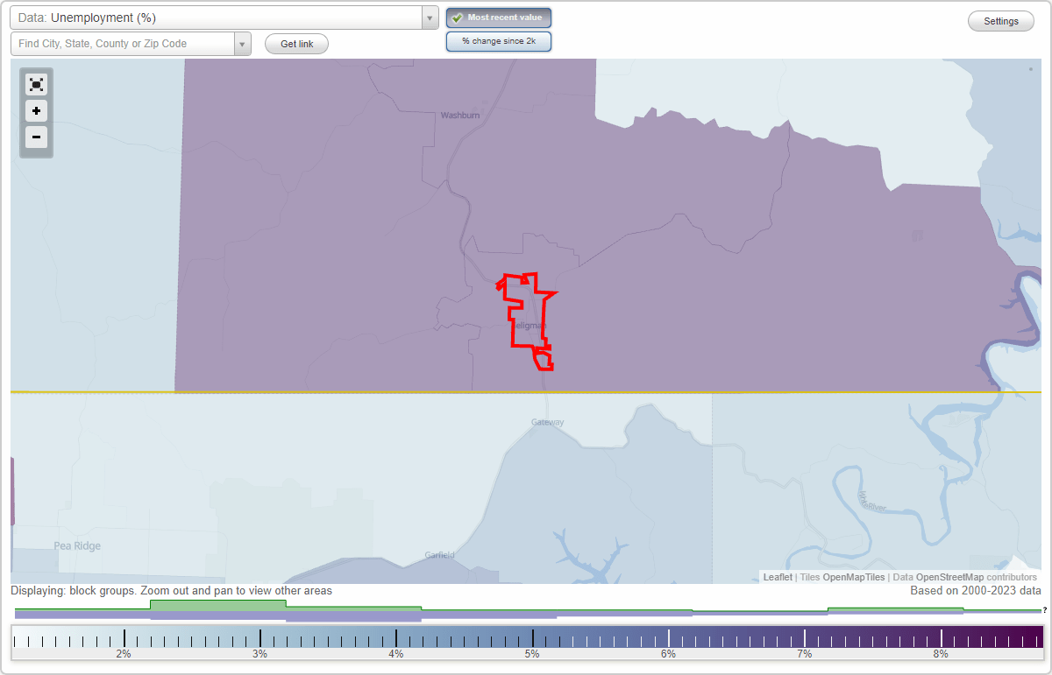Click the Find City, State, County field
The image size is (1052, 675).
(x=122, y=44)
